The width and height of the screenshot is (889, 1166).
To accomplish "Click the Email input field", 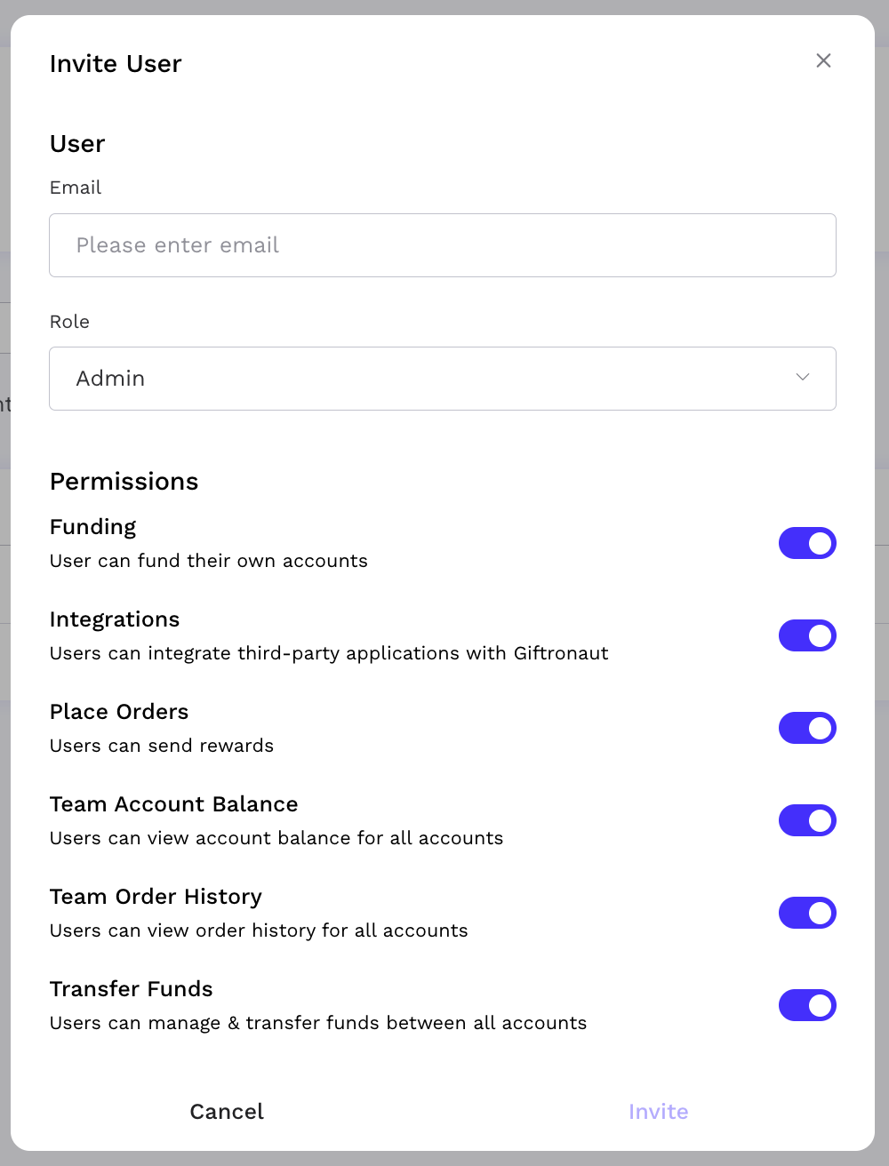I will click(x=443, y=245).
